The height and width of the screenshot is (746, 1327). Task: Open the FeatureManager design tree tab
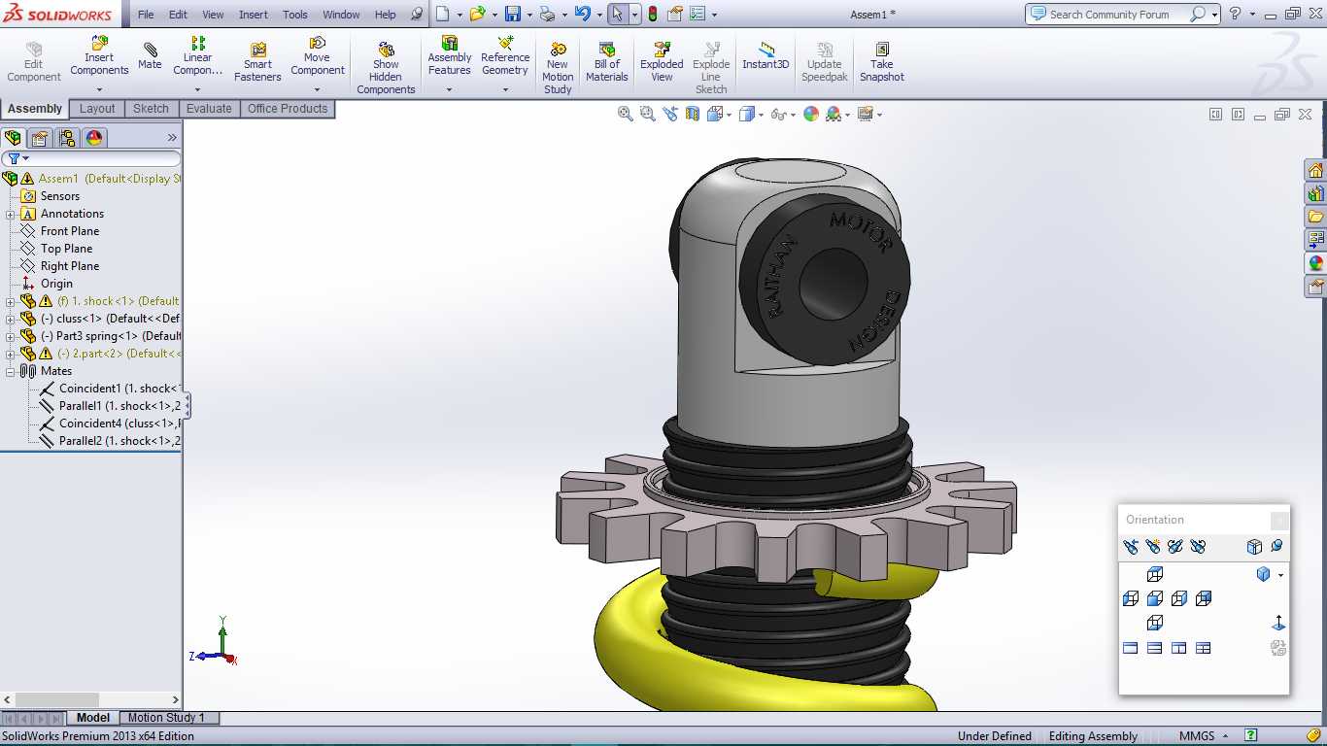click(14, 138)
